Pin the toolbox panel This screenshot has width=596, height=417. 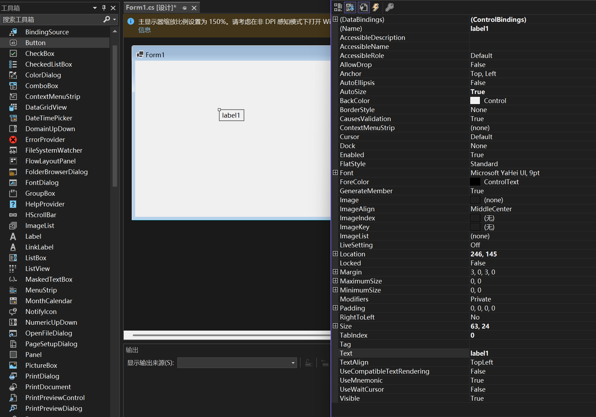click(104, 8)
